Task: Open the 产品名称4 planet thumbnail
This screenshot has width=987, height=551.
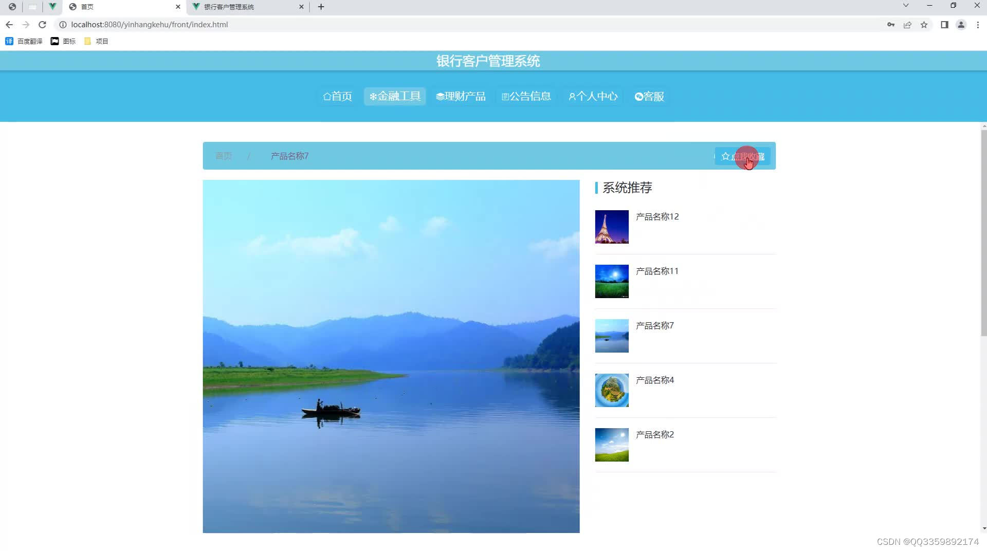Action: [x=612, y=390]
